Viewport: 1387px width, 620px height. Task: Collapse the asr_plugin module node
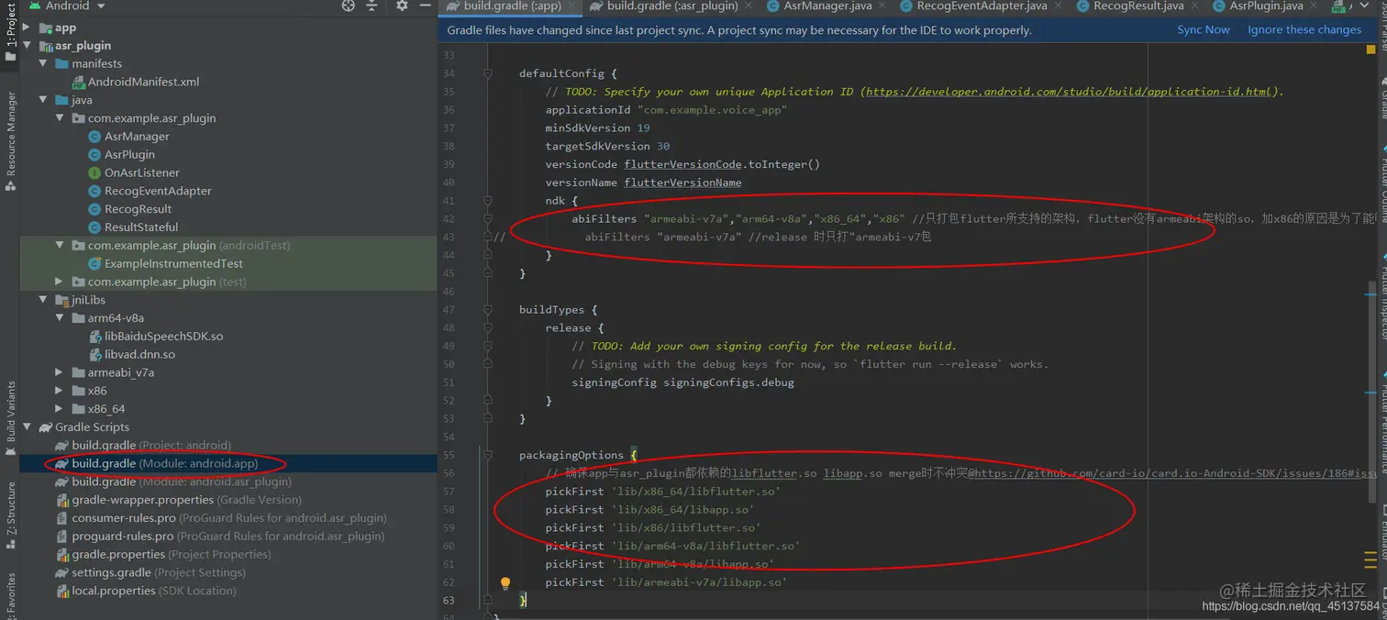[x=27, y=46]
